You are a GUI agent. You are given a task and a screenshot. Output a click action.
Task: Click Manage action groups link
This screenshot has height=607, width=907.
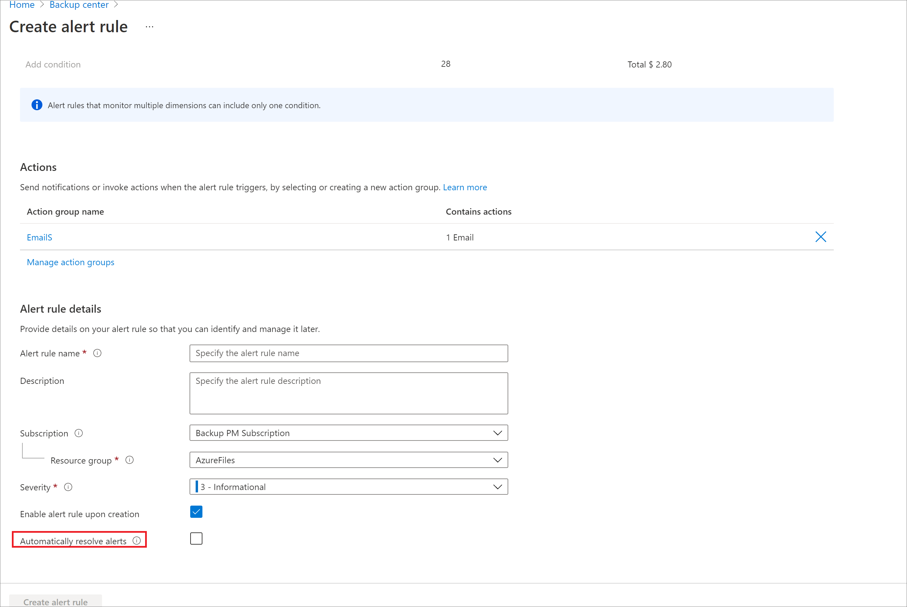point(70,262)
